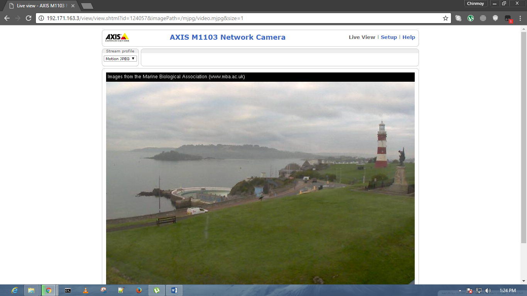Open the volume control in system tray
The width and height of the screenshot is (527, 296).
coord(488,290)
